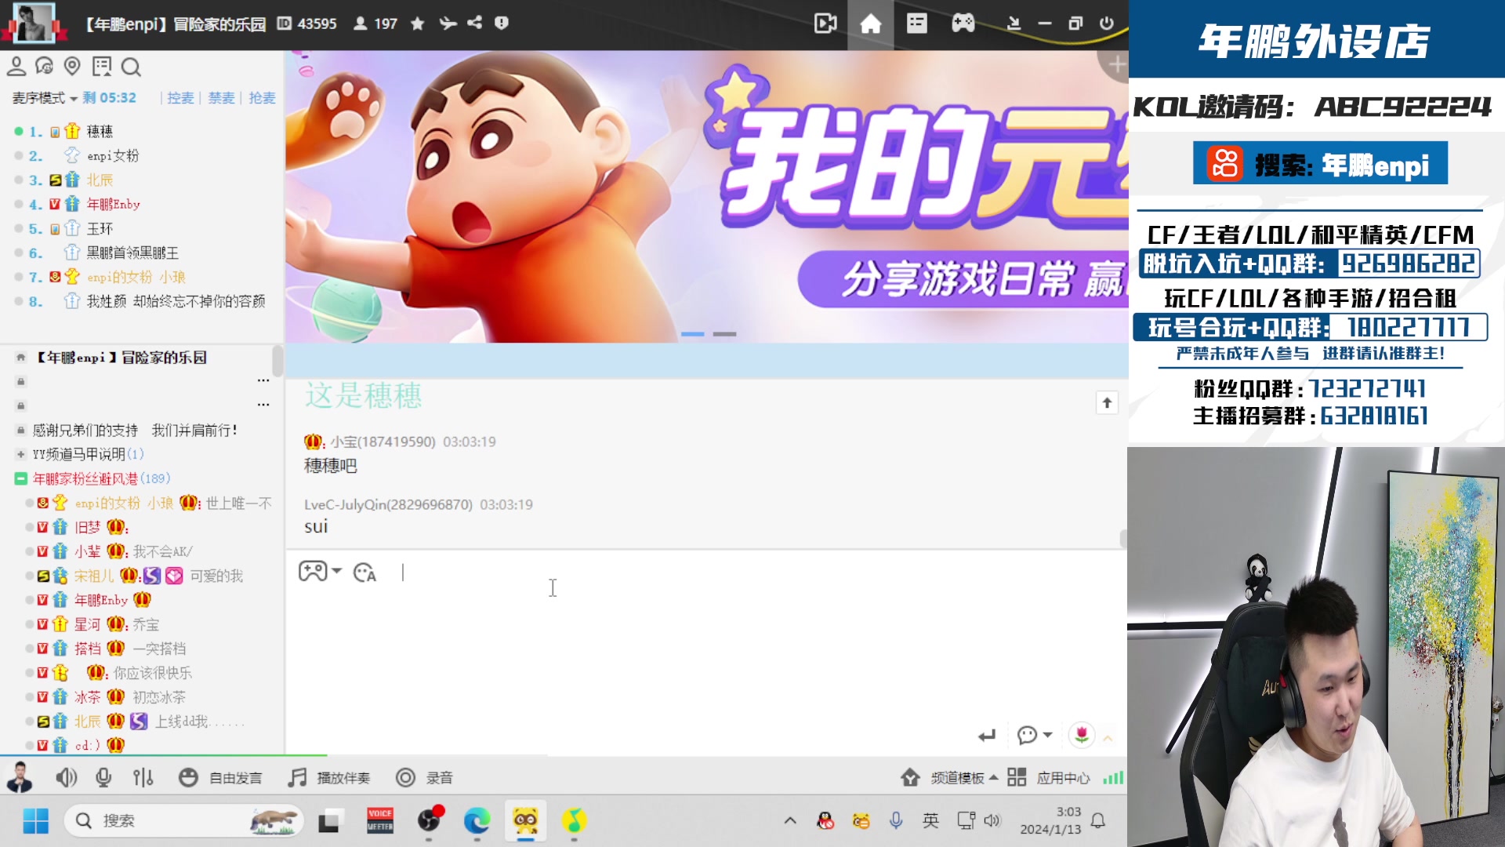Click the Windows taskbar search box
The height and width of the screenshot is (847, 1505).
183,821
